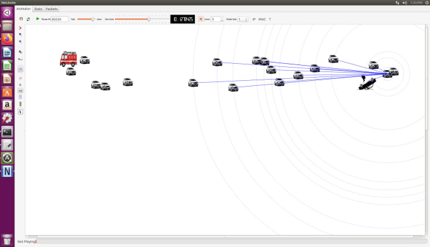Open the text editor from the dock
Viewport: 430px width, 247px height.
pos(7,145)
